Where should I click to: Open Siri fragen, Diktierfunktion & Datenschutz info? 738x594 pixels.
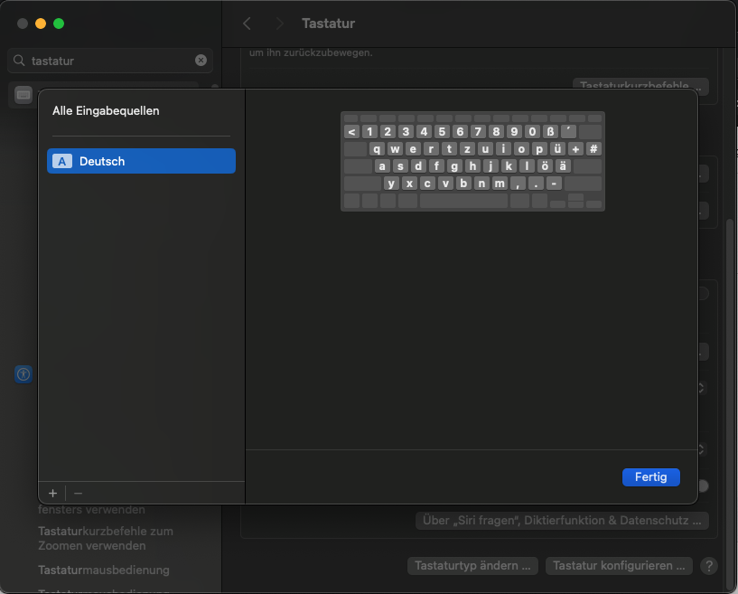[562, 521]
